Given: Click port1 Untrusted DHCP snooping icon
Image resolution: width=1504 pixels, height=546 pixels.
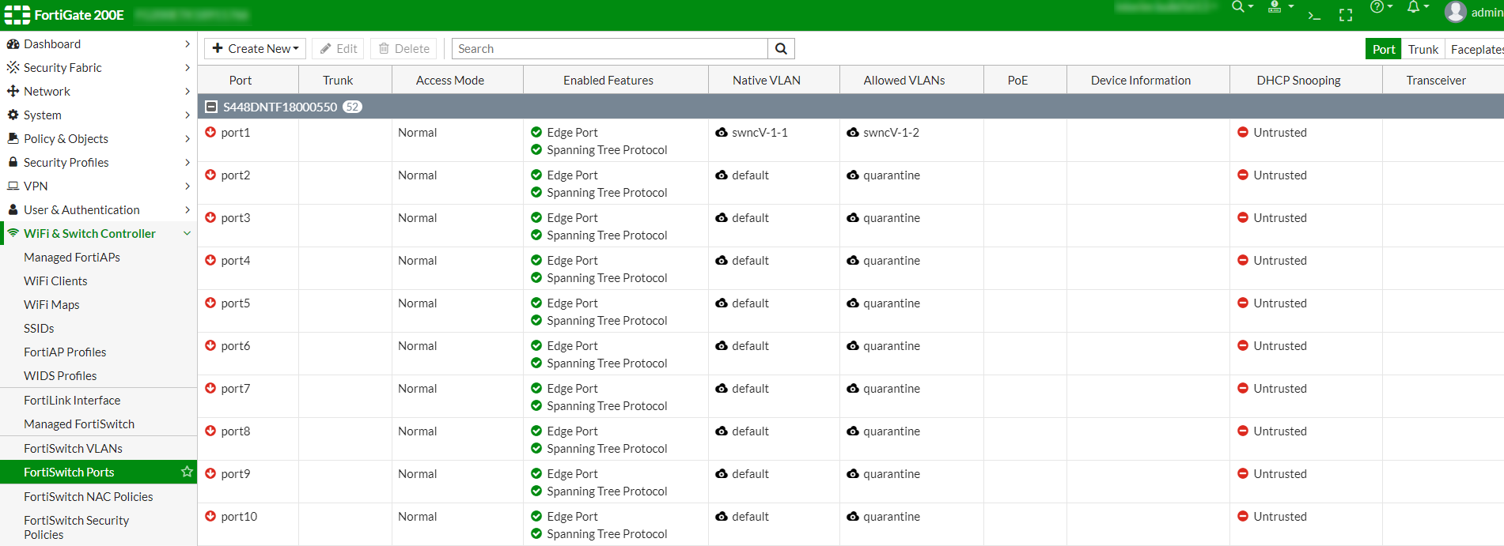Looking at the screenshot, I should click(1243, 133).
